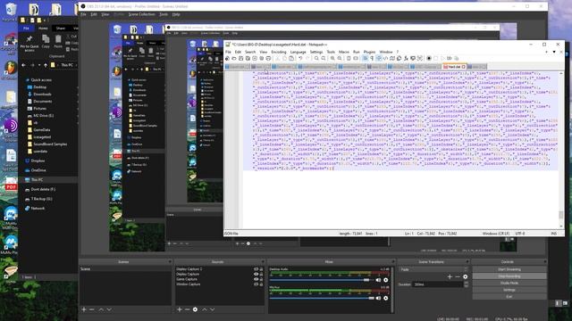
Task: Toggle Word Wrap in Notepad++ toolbar
Action: [366, 58]
